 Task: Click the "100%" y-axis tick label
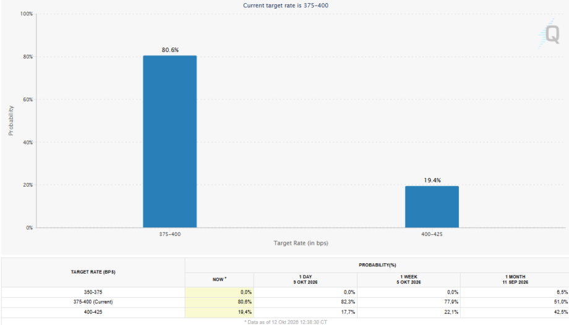pos(26,14)
